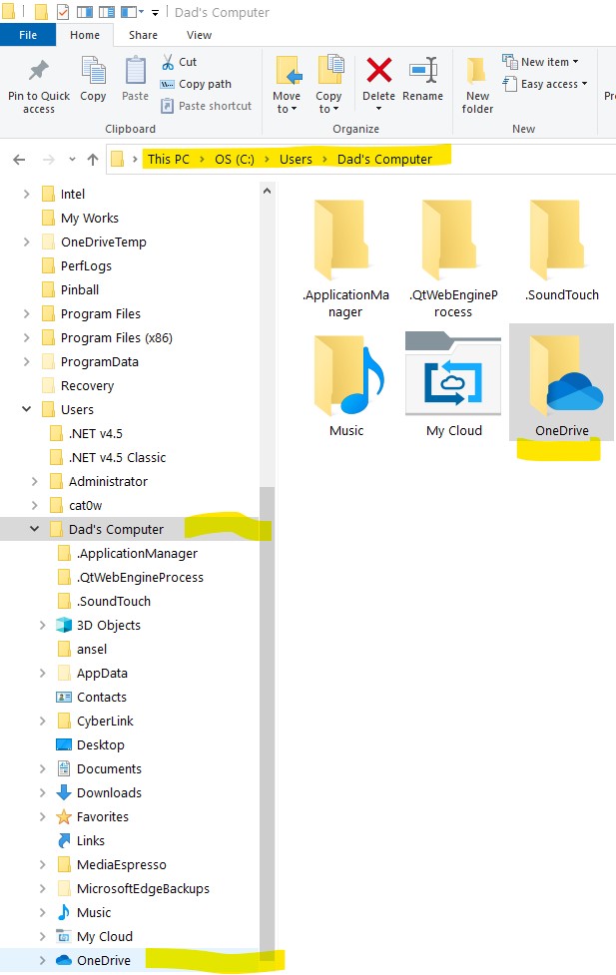
Task: Select 3D Objects in tree
Action: [108, 625]
